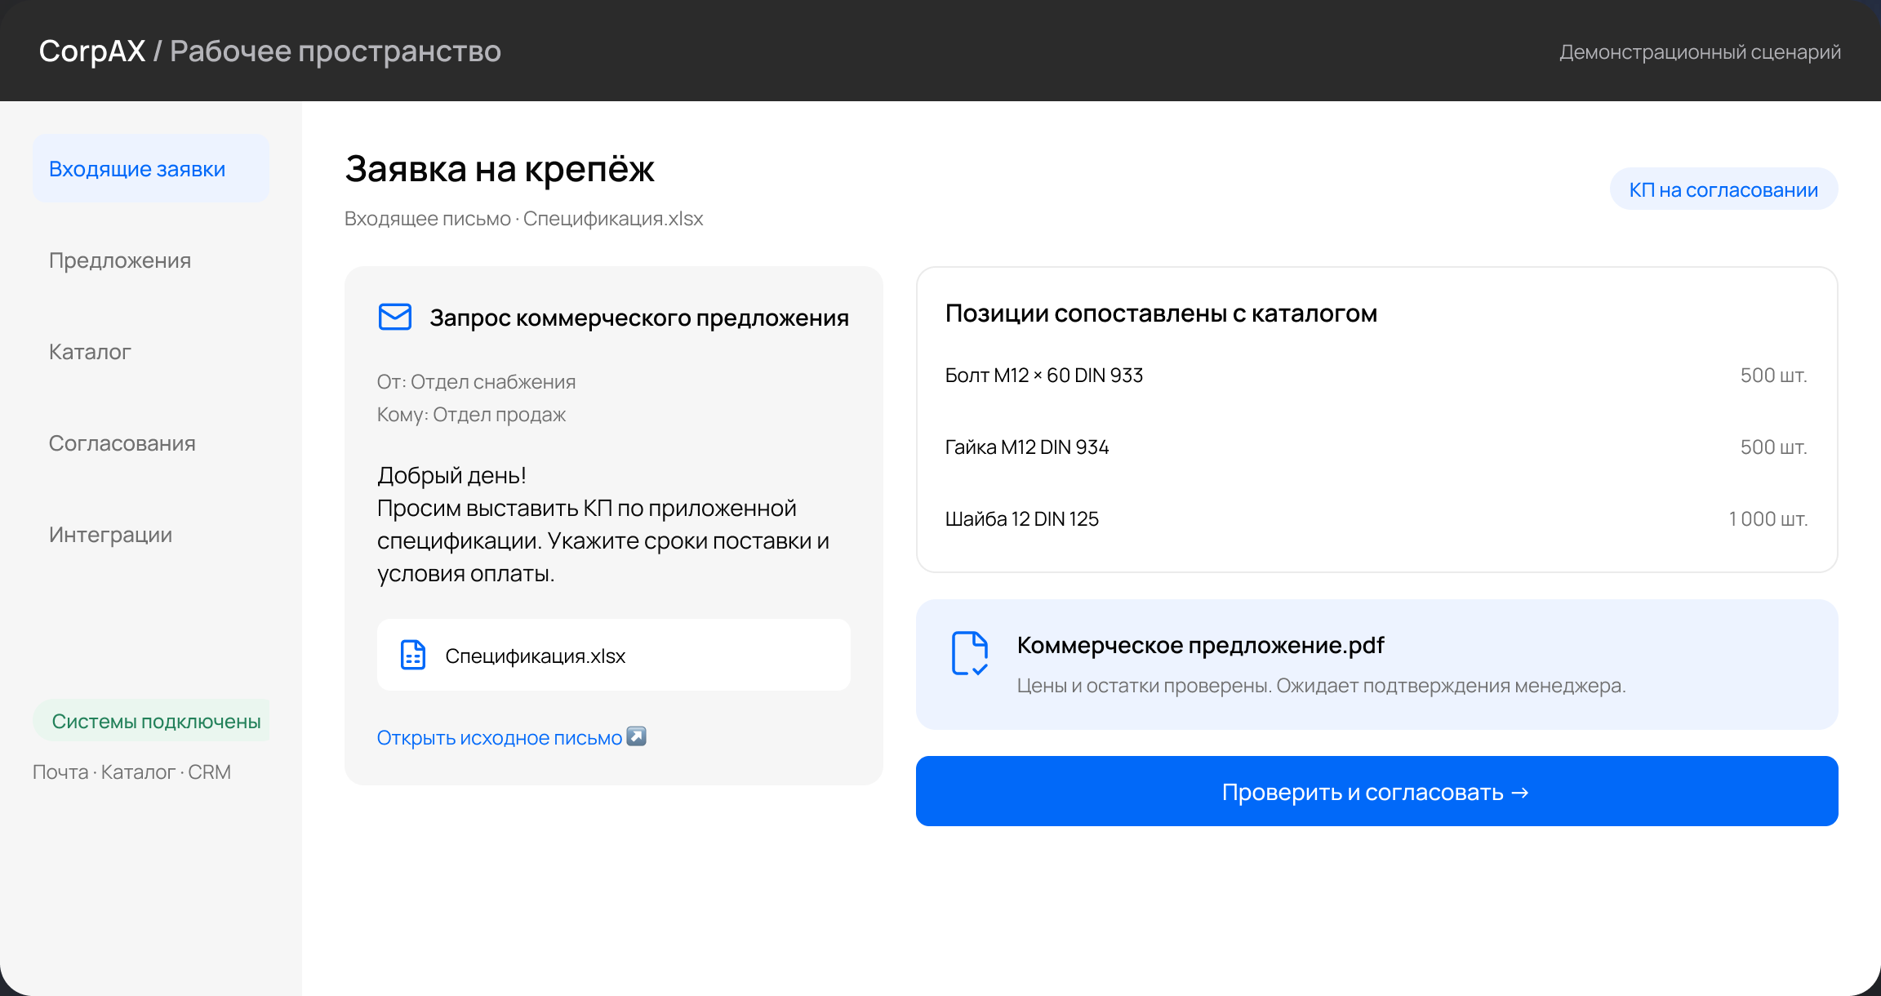Image resolution: width=1881 pixels, height=996 pixels.
Task: Click the Заявка на крепёж heading
Action: pyautogui.click(x=500, y=169)
